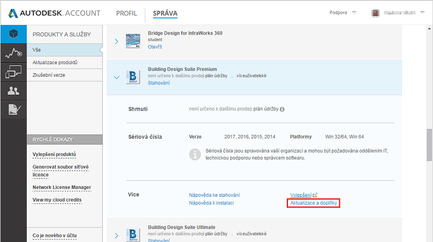433x242 pixels.
Task: Open Nápověda k instalaci link
Action: tap(211, 203)
